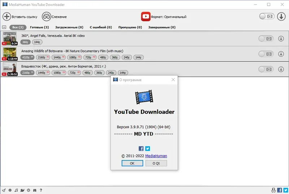Select 480p for Владивосток video
289x194 pixels.
click(x=87, y=73)
